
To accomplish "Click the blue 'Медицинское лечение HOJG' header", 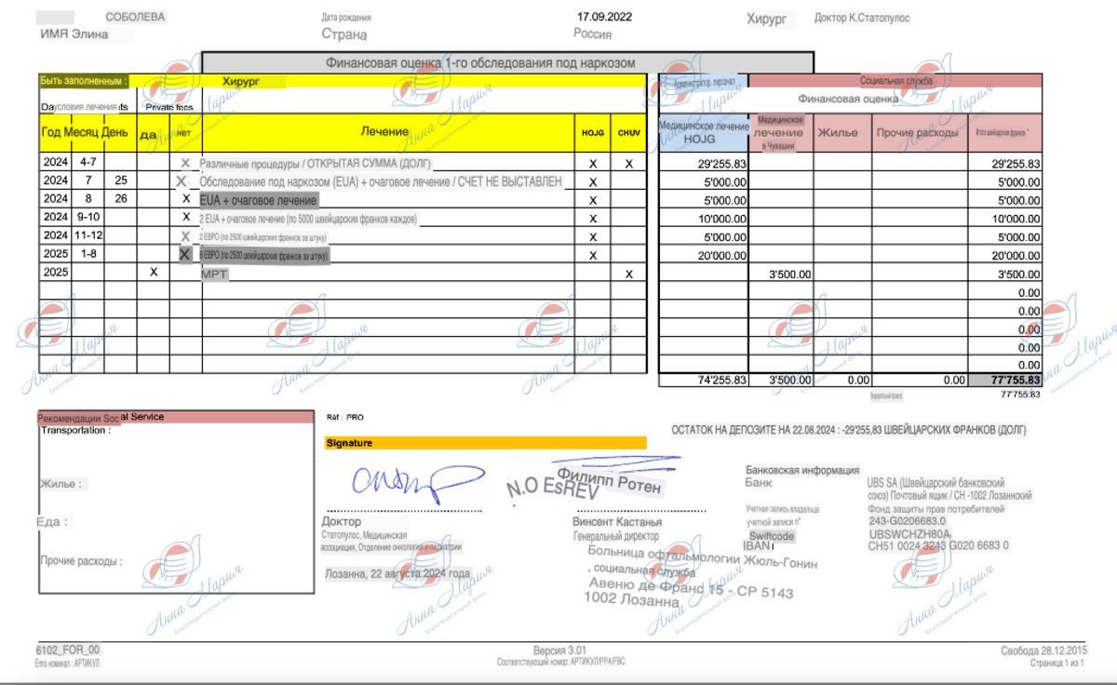I will pos(703,132).
